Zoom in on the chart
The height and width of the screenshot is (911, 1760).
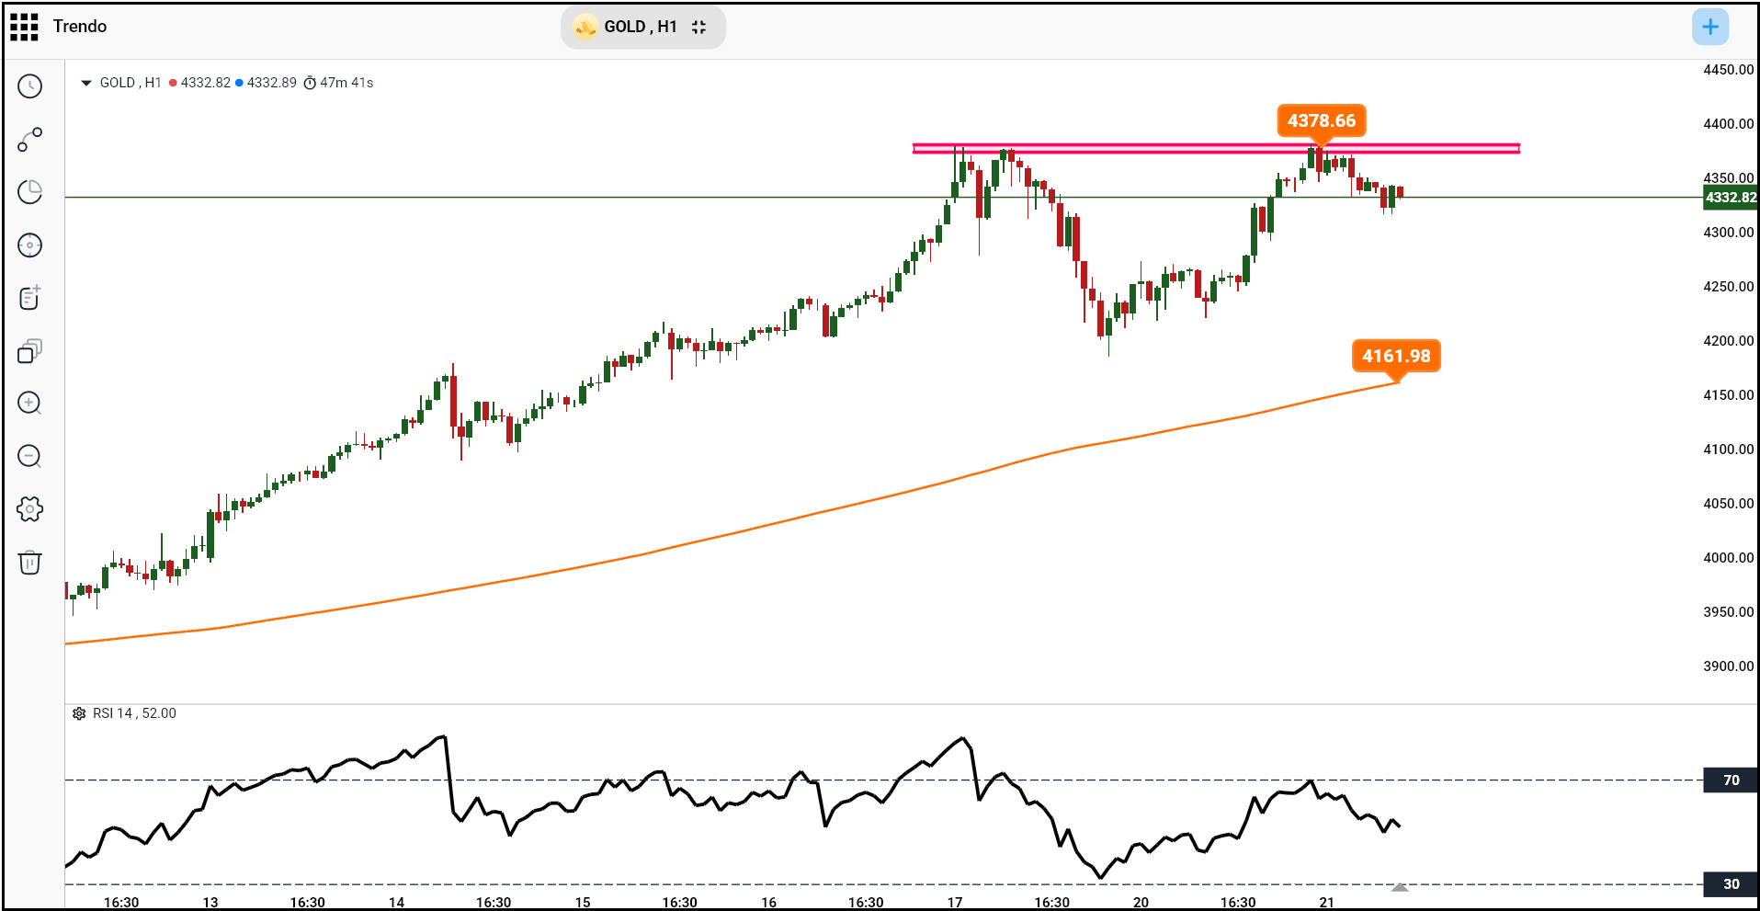click(x=30, y=404)
